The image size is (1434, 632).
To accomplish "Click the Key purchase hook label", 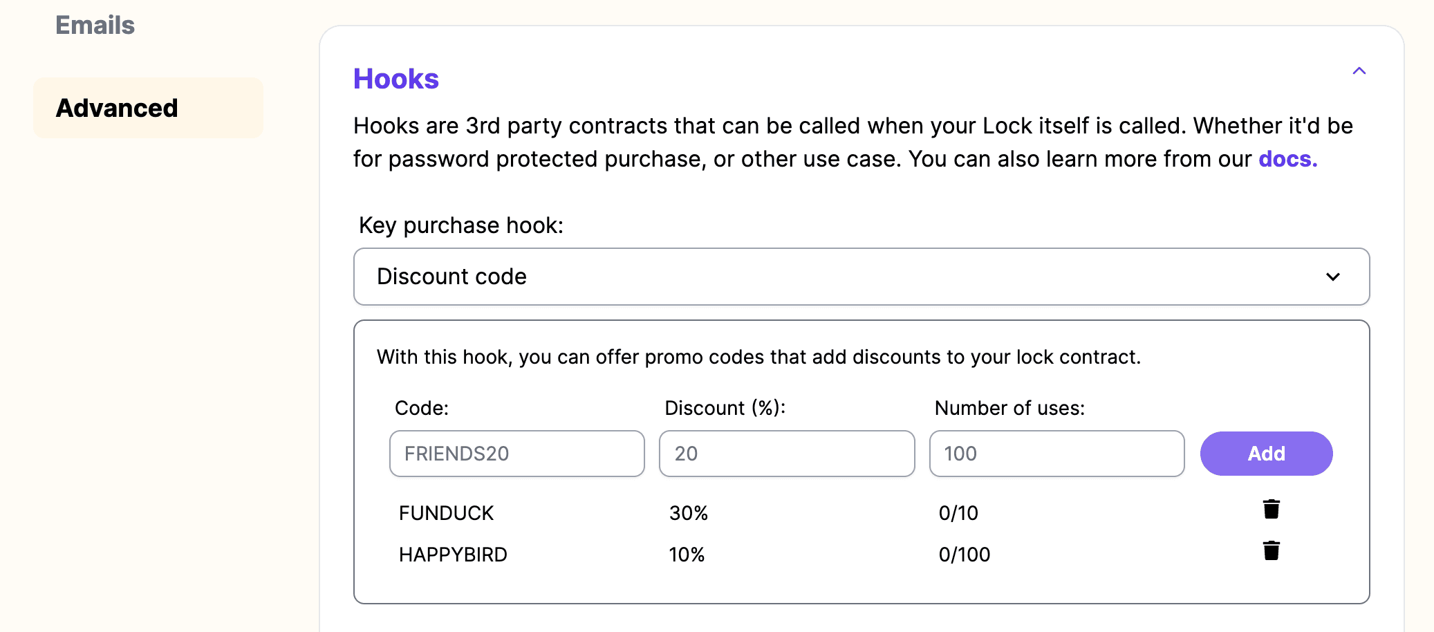I will point(461,225).
